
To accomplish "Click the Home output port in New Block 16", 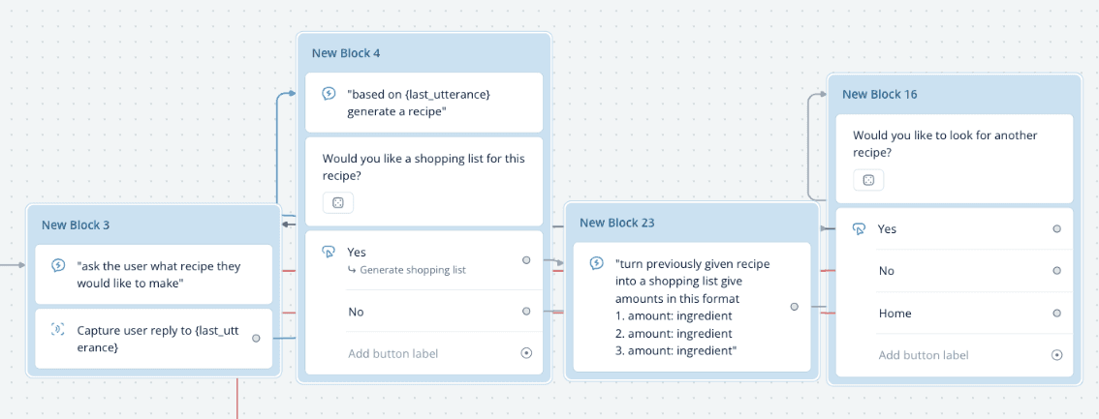I will click(1056, 314).
